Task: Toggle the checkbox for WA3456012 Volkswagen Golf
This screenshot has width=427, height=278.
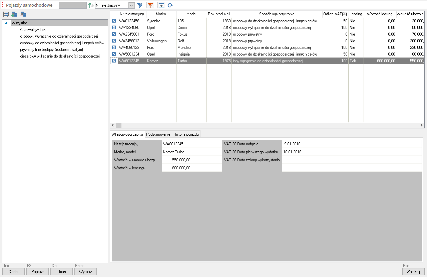Action: pyautogui.click(x=114, y=41)
